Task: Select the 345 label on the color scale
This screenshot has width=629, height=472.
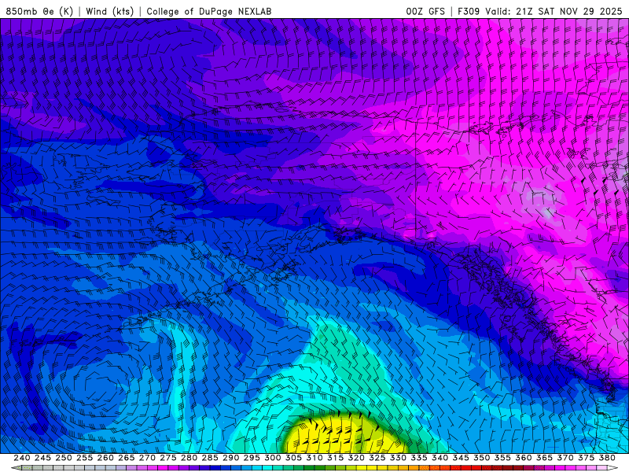Action: point(461,458)
